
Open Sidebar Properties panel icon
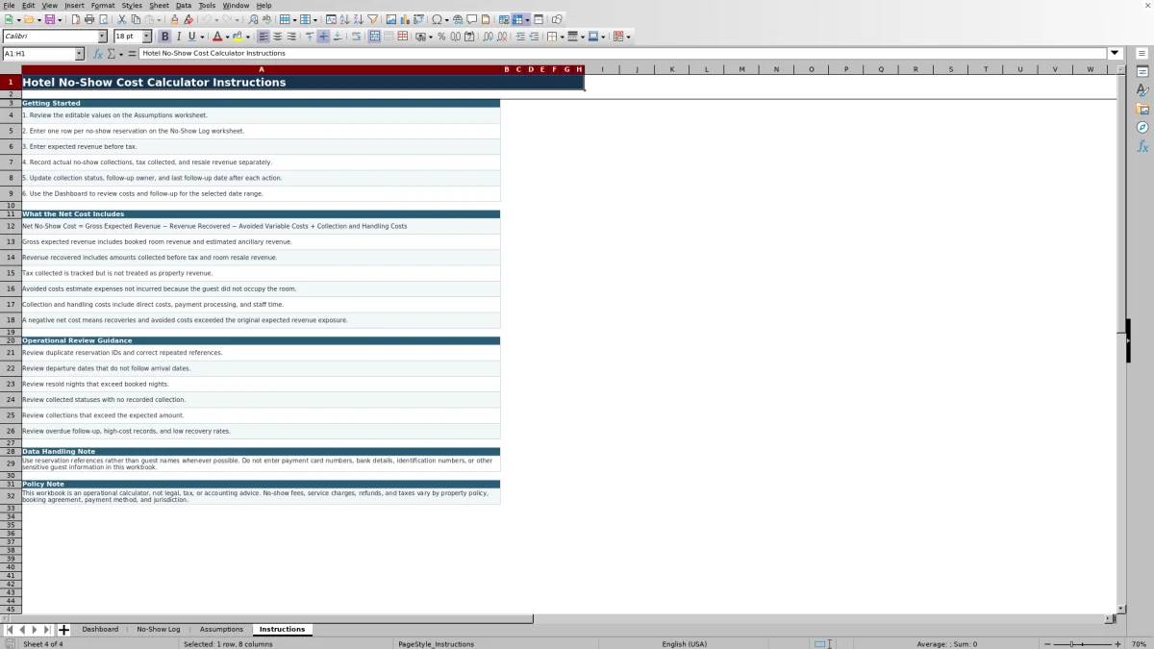click(x=1142, y=72)
